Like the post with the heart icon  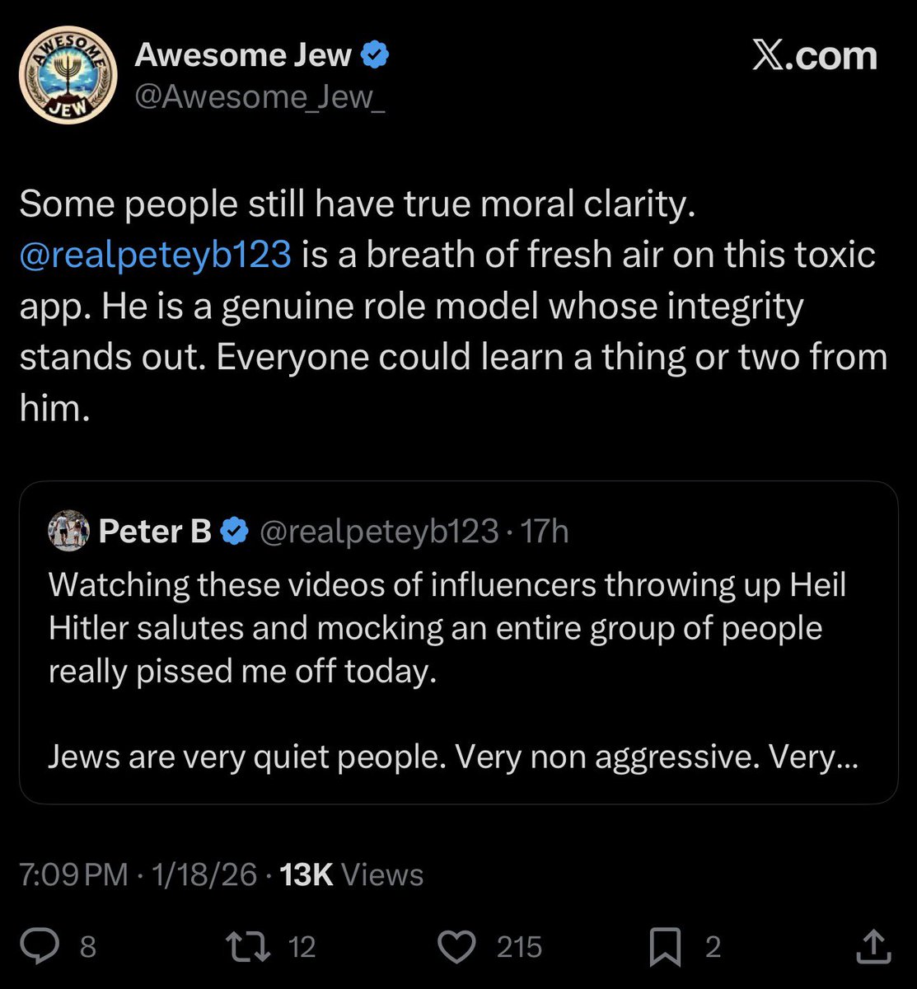pyautogui.click(x=456, y=946)
